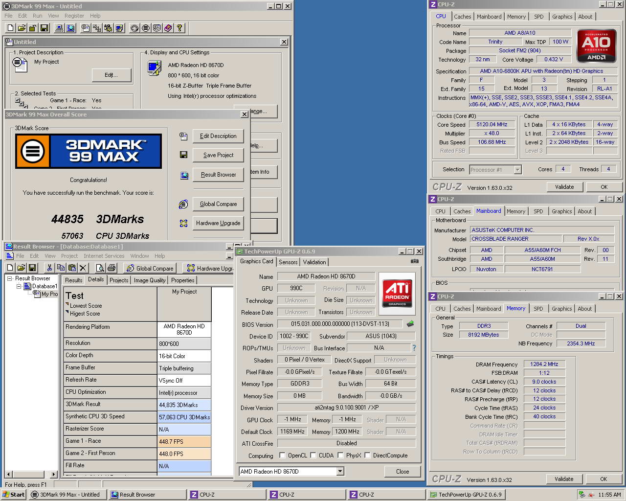The image size is (626, 501).
Task: Click the Print Preview icon in Result Browser
Action: (100, 268)
